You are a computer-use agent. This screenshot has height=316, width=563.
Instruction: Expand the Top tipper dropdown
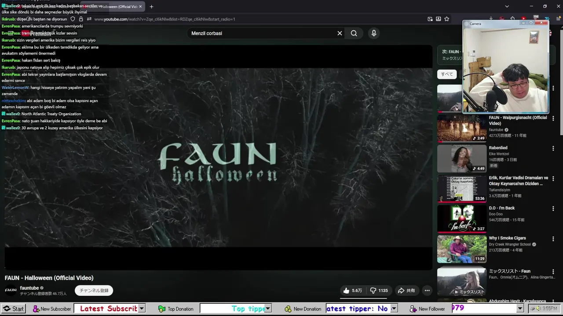tap(268, 309)
